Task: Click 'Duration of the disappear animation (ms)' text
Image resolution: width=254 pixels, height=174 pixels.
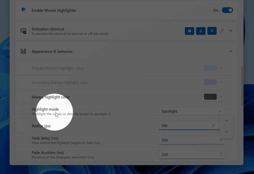Action: click(63, 157)
